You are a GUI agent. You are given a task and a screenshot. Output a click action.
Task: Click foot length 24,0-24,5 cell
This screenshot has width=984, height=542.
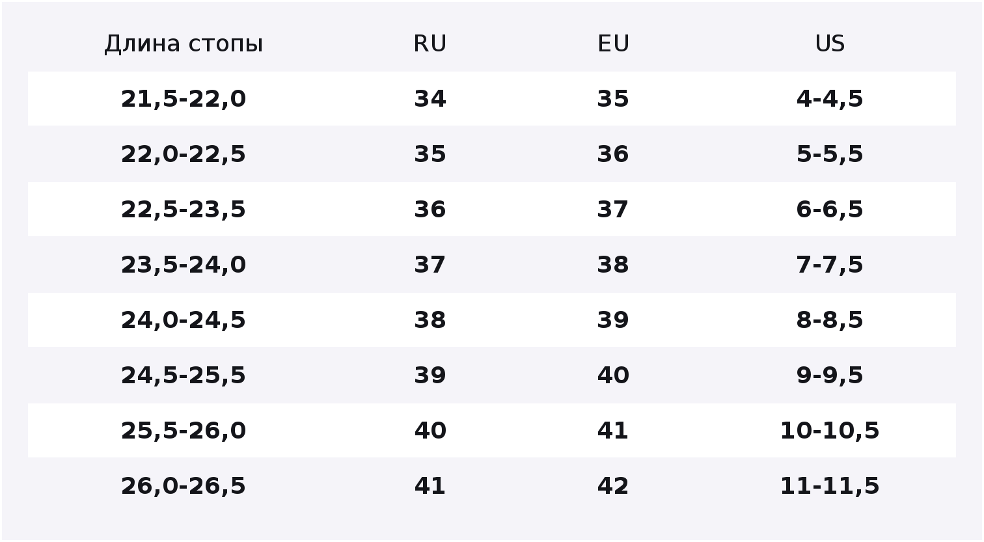pyautogui.click(x=184, y=320)
